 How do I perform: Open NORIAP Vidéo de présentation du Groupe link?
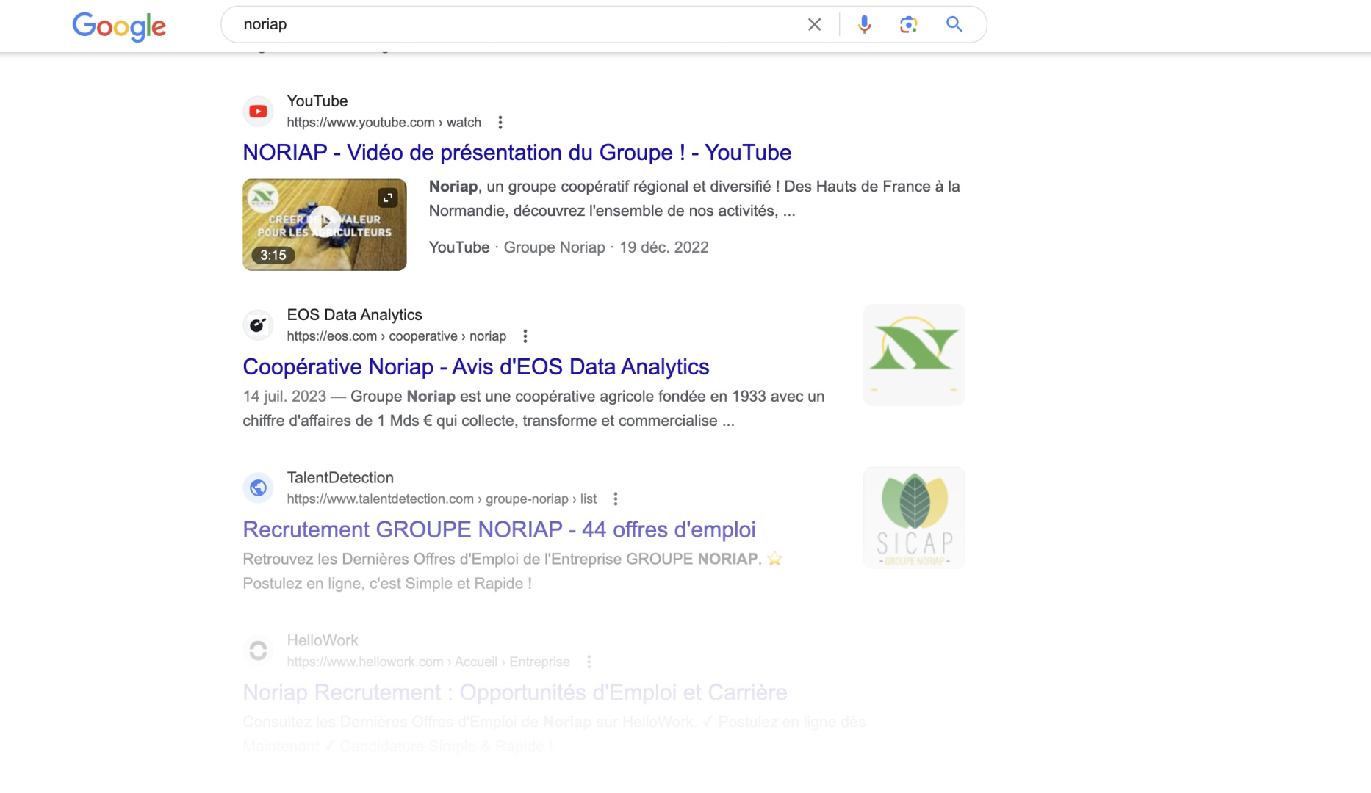click(517, 152)
